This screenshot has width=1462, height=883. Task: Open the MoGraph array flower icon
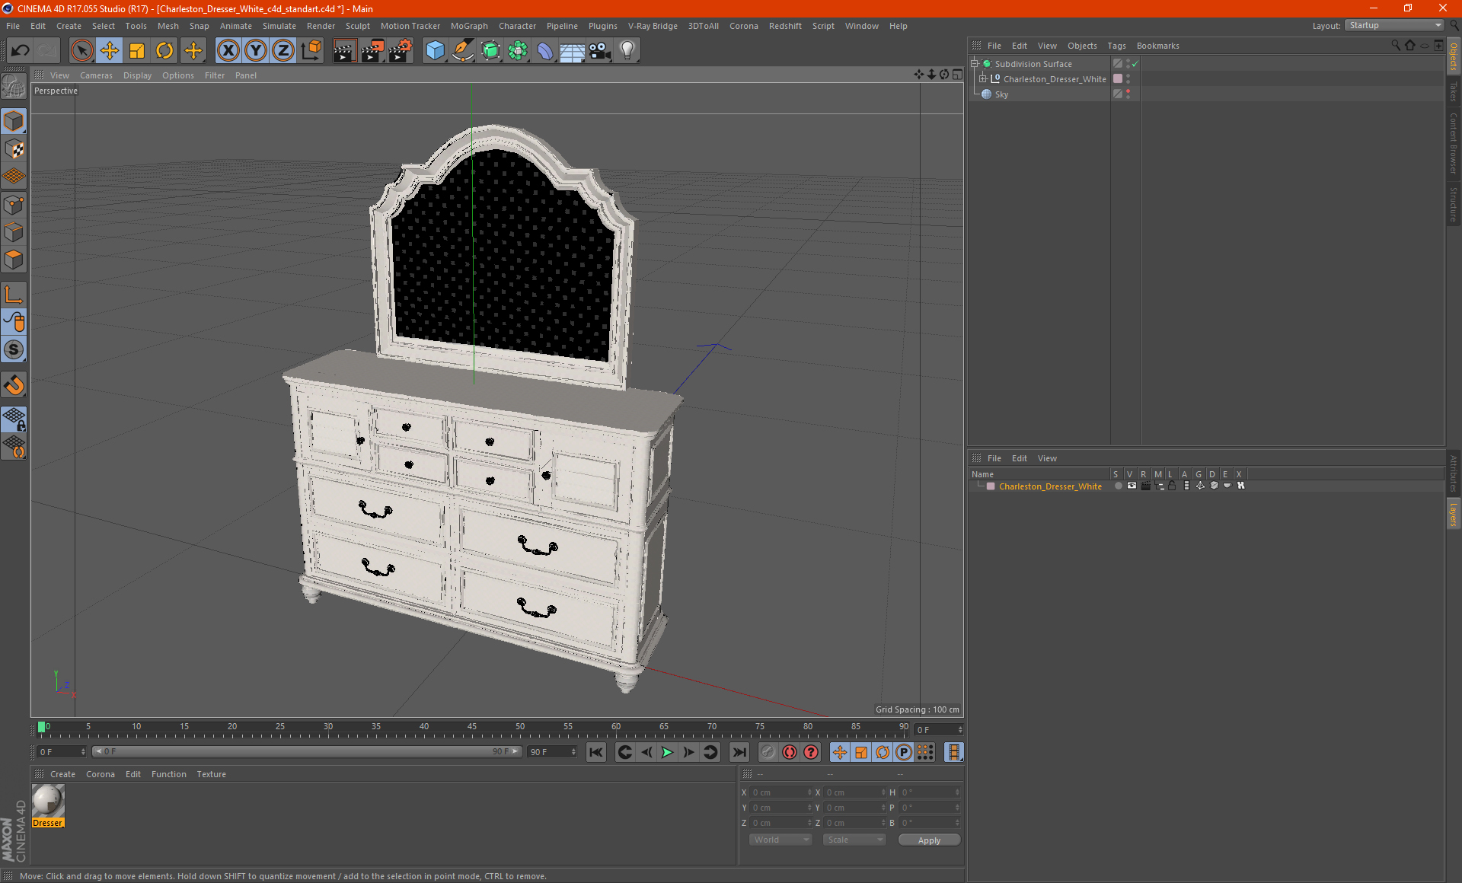(x=518, y=51)
